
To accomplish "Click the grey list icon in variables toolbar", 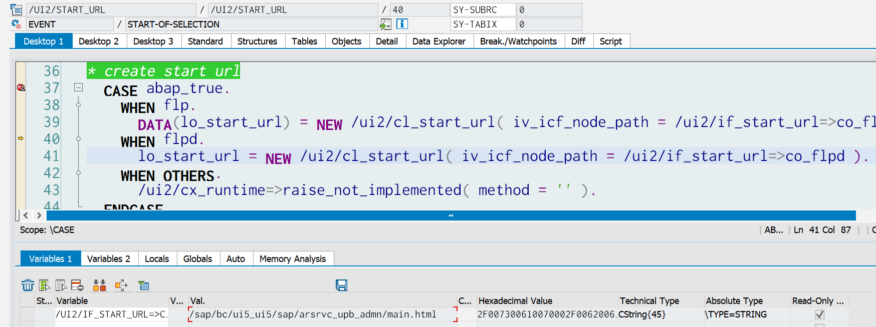I will click(61, 285).
